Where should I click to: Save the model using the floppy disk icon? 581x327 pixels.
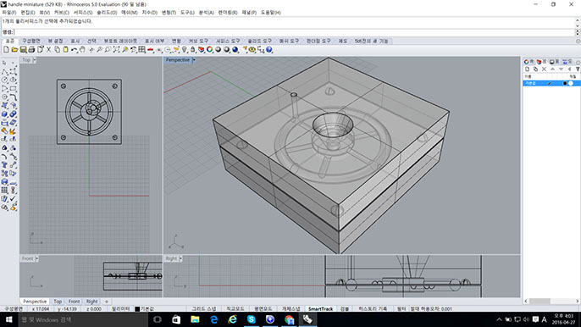[23, 49]
